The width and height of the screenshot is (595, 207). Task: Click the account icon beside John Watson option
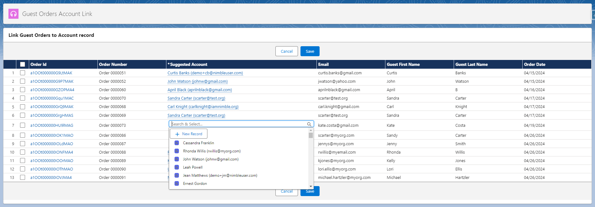point(177,159)
